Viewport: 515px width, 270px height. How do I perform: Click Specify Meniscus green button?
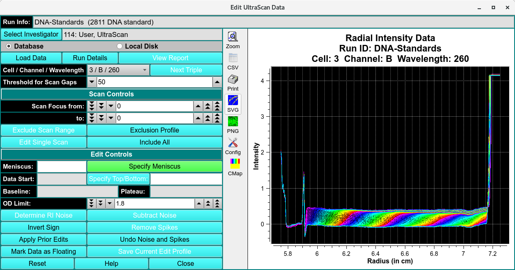(154, 167)
